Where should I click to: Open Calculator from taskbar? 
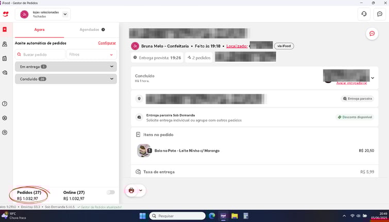coord(246,216)
